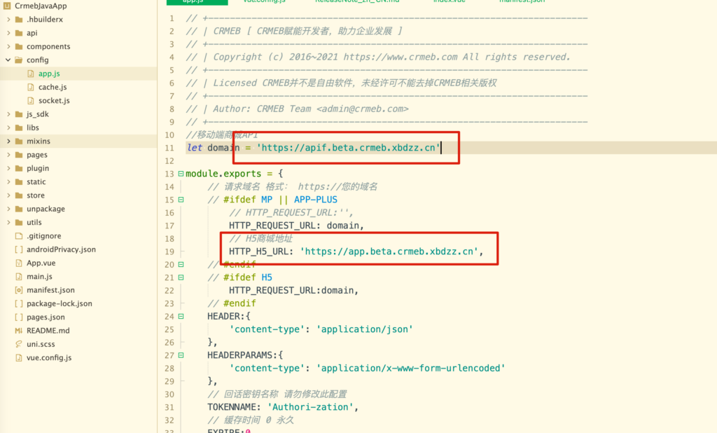Open socket.js in the file tree
717x433 pixels.
click(x=54, y=101)
